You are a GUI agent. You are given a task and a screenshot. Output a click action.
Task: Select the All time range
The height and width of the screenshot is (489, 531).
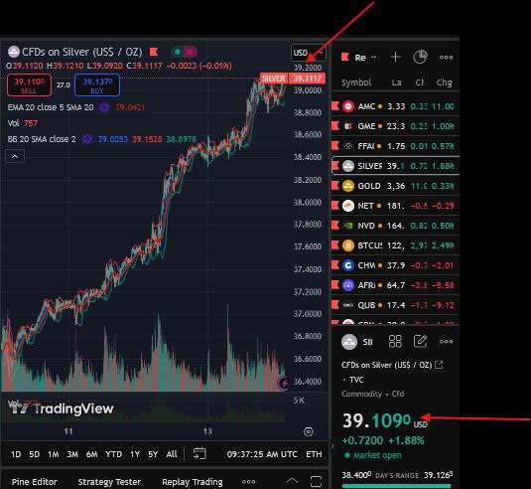point(172,454)
